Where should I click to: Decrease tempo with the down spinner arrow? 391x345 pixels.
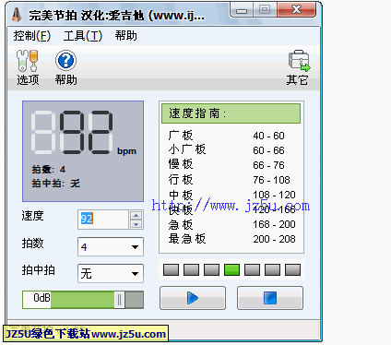click(136, 224)
